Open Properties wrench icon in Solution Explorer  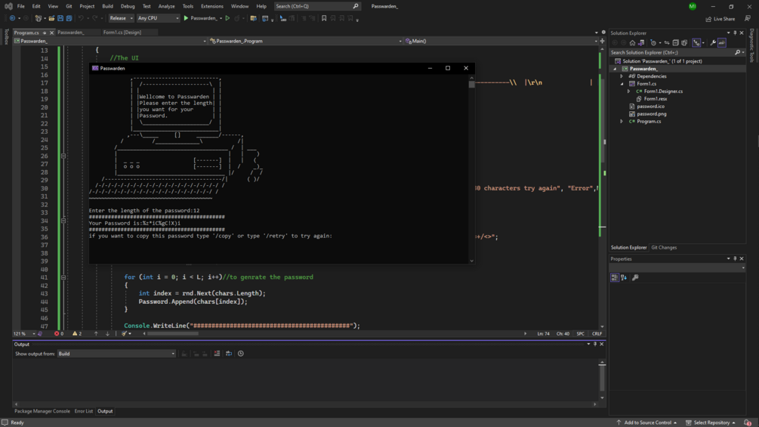coord(713,42)
